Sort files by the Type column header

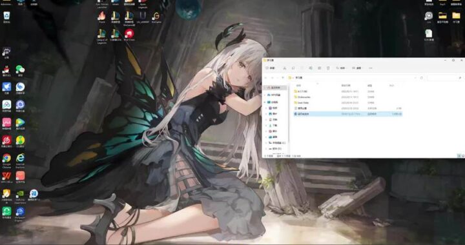click(370, 85)
